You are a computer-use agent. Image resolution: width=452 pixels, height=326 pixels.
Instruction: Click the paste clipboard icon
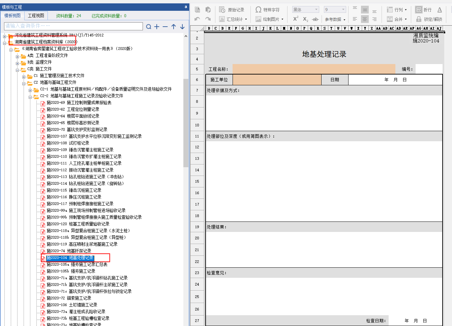click(208, 10)
